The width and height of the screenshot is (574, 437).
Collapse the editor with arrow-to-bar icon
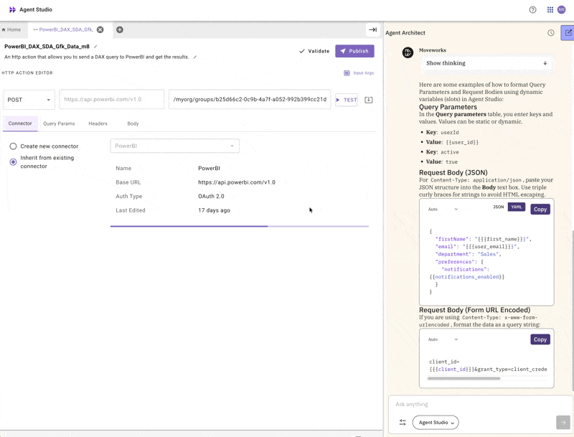coord(372,29)
